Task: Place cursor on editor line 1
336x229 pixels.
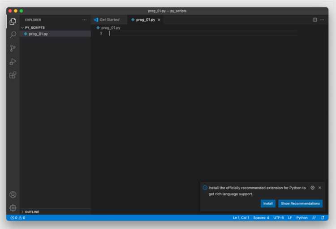Action: tap(202, 33)
